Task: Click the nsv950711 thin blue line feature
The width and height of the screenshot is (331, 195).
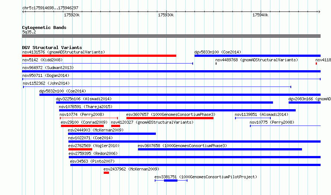Action: coord(171,79)
